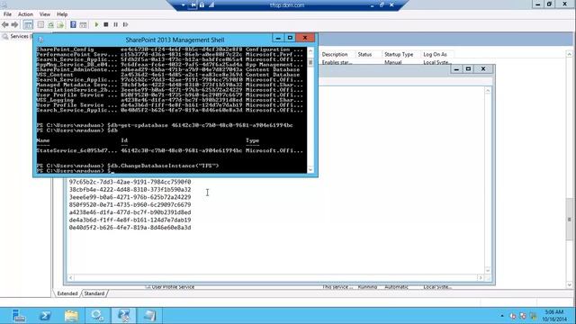Open the Services taskbar button with gears

pos(97,316)
